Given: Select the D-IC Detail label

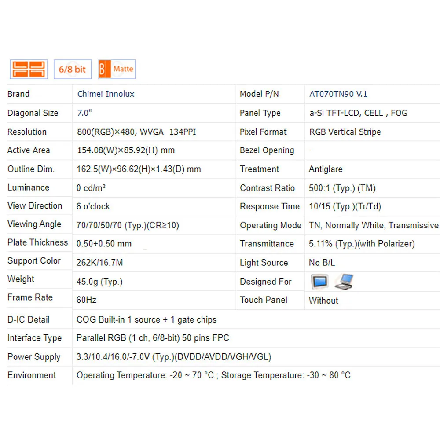Looking at the screenshot, I should (x=28, y=319).
